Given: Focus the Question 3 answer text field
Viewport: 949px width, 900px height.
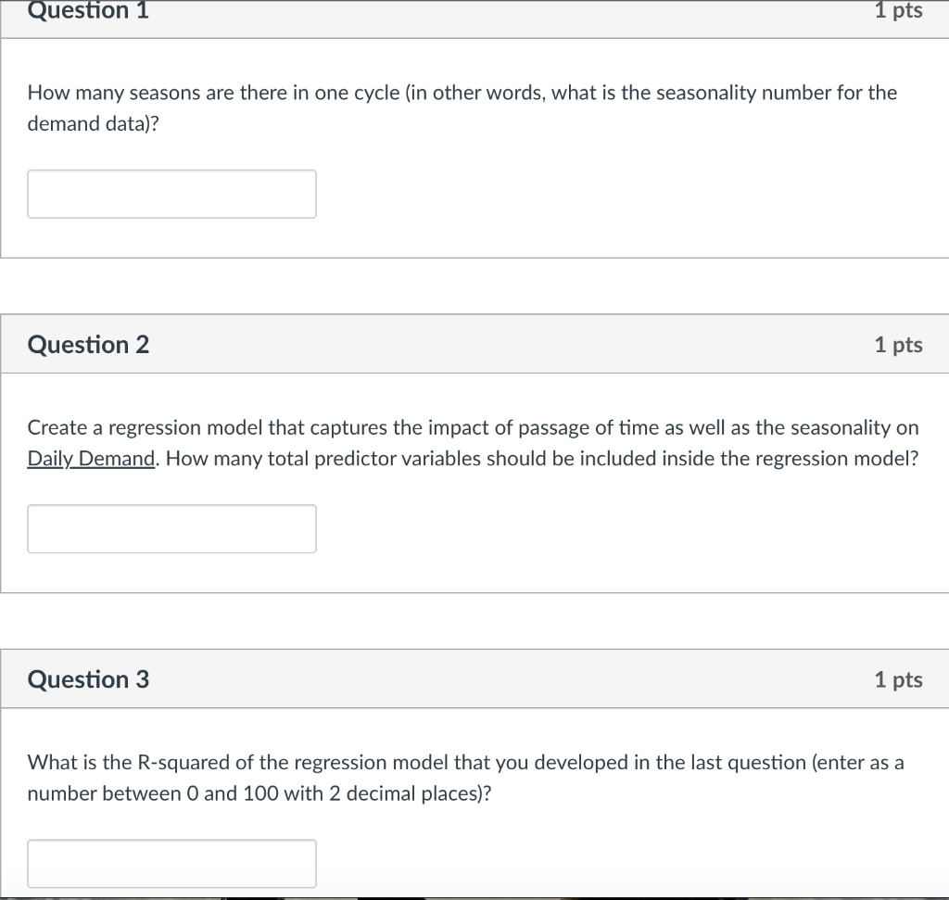Looking at the screenshot, I should pos(171,863).
